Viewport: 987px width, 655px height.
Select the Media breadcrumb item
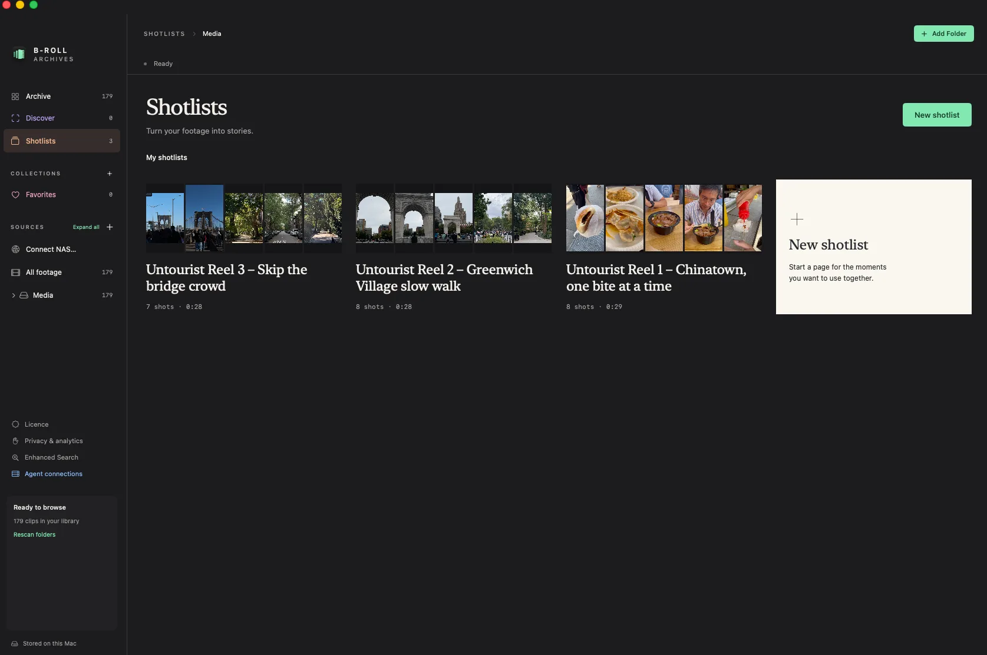[x=212, y=34]
